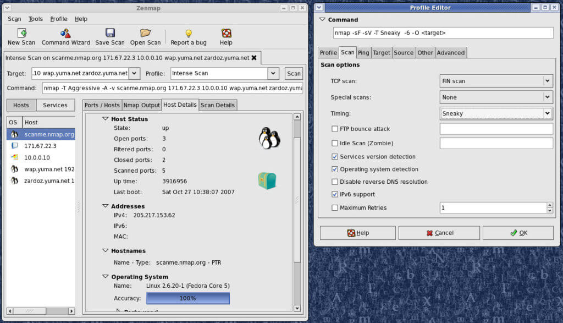
Task: Click the Save Scan floppy icon
Action: click(x=110, y=33)
